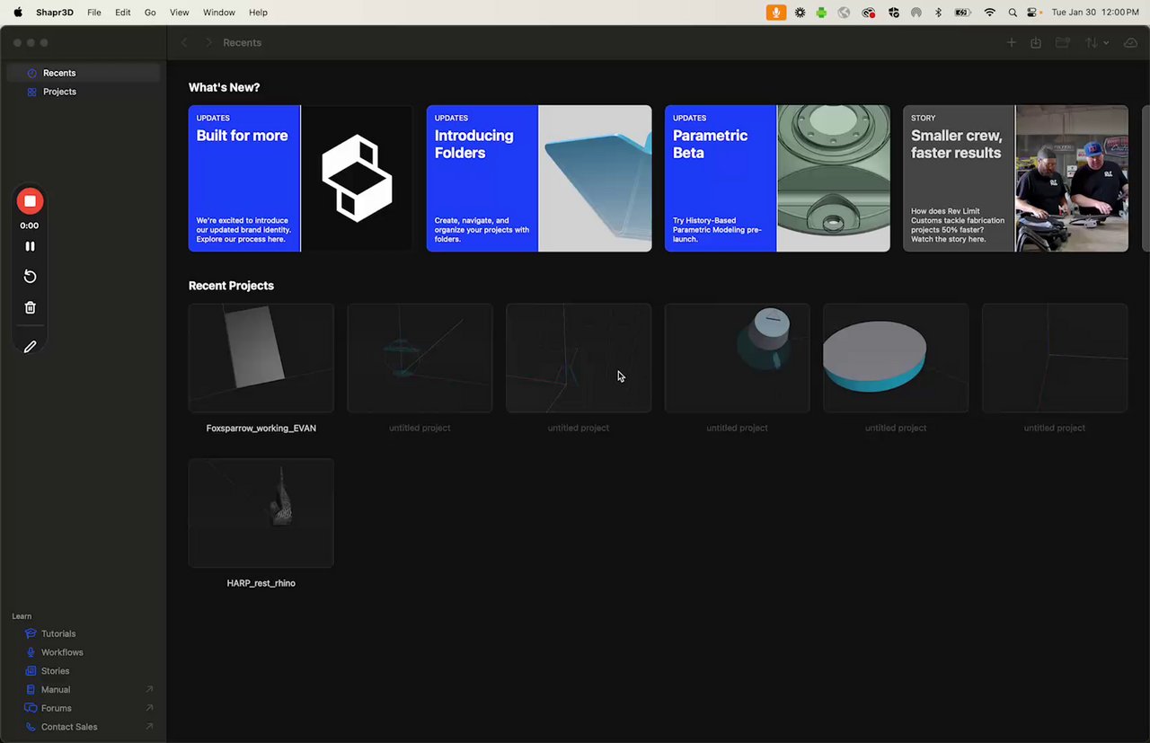Restart the recording using the circular arrow
This screenshot has width=1150, height=743.
pos(30,277)
